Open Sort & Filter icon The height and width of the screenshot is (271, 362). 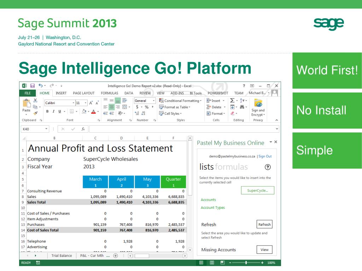pyautogui.click(x=242, y=101)
